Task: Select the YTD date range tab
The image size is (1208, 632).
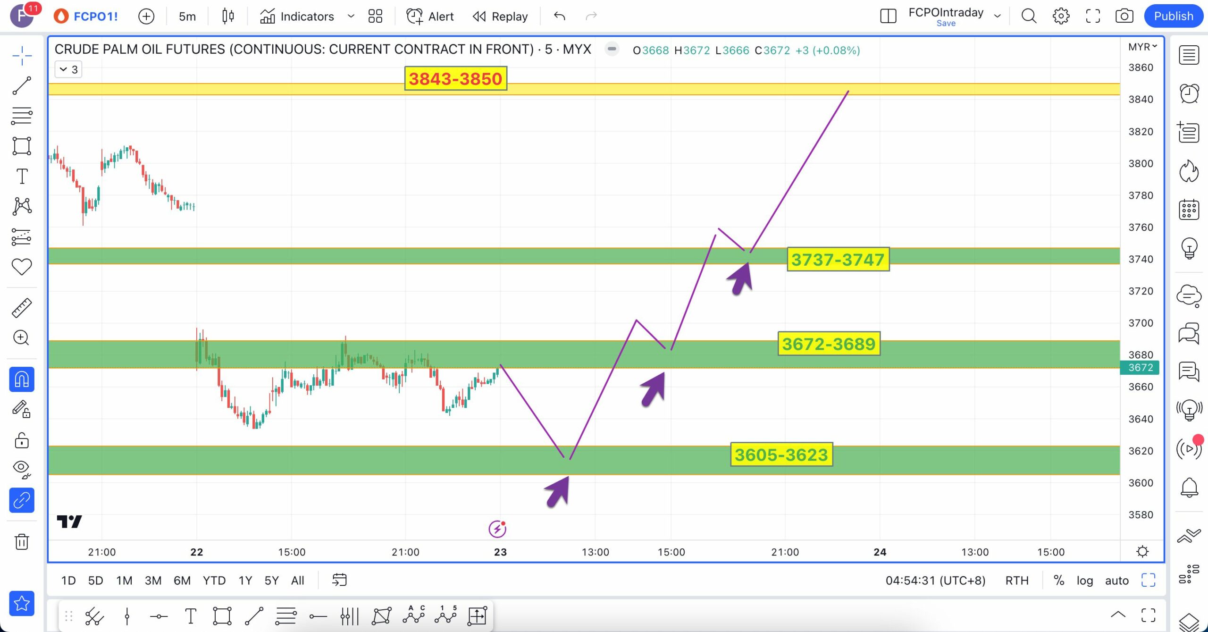Action: click(x=214, y=580)
